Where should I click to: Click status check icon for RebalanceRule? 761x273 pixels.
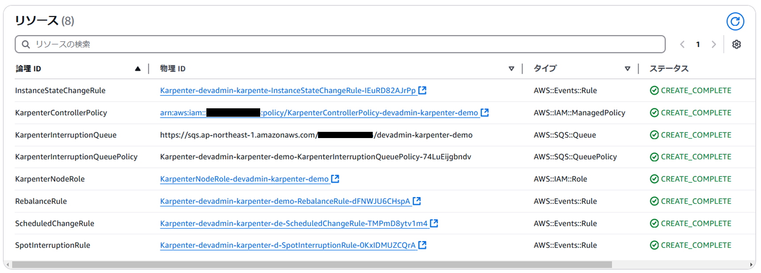(x=654, y=201)
